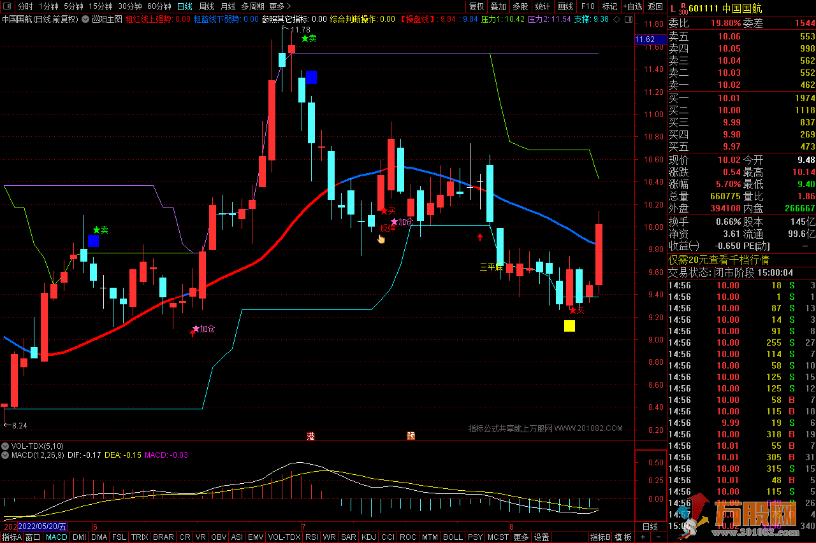The width and height of the screenshot is (816, 543).
Task: Click the 日线 label at chart bottom right
Action: pos(650,526)
